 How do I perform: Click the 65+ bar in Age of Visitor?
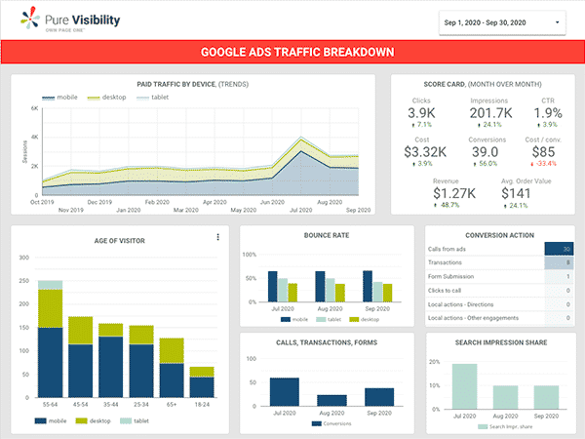point(172,368)
